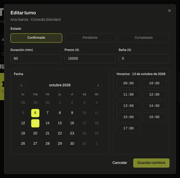The width and height of the screenshot is (180, 178).
Task: Pick October 6 in the calendar
Action: [x=35, y=113]
